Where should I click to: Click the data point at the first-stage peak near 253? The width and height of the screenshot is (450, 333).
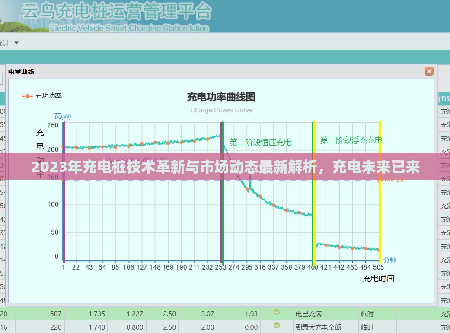tap(220, 137)
